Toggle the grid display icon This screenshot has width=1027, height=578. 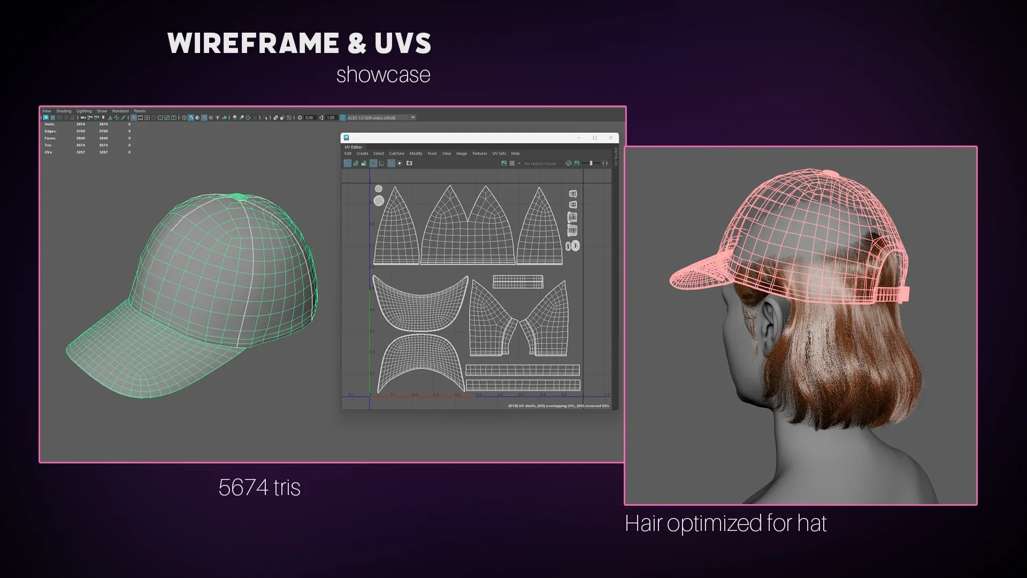(x=134, y=118)
